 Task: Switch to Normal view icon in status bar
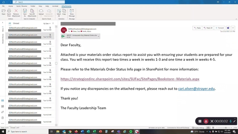208,128
